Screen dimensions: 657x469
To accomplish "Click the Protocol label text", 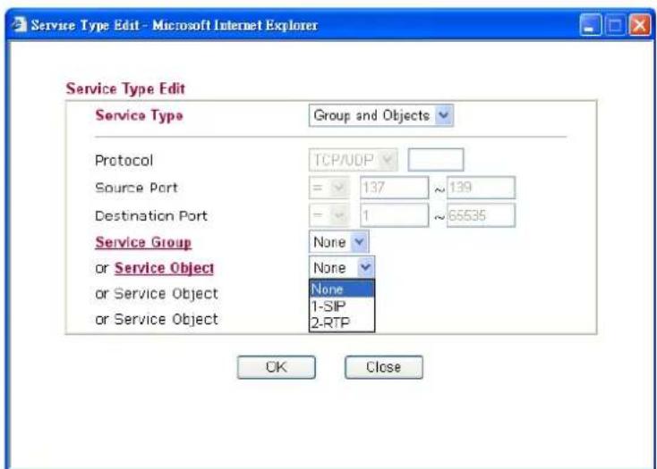I will [124, 161].
